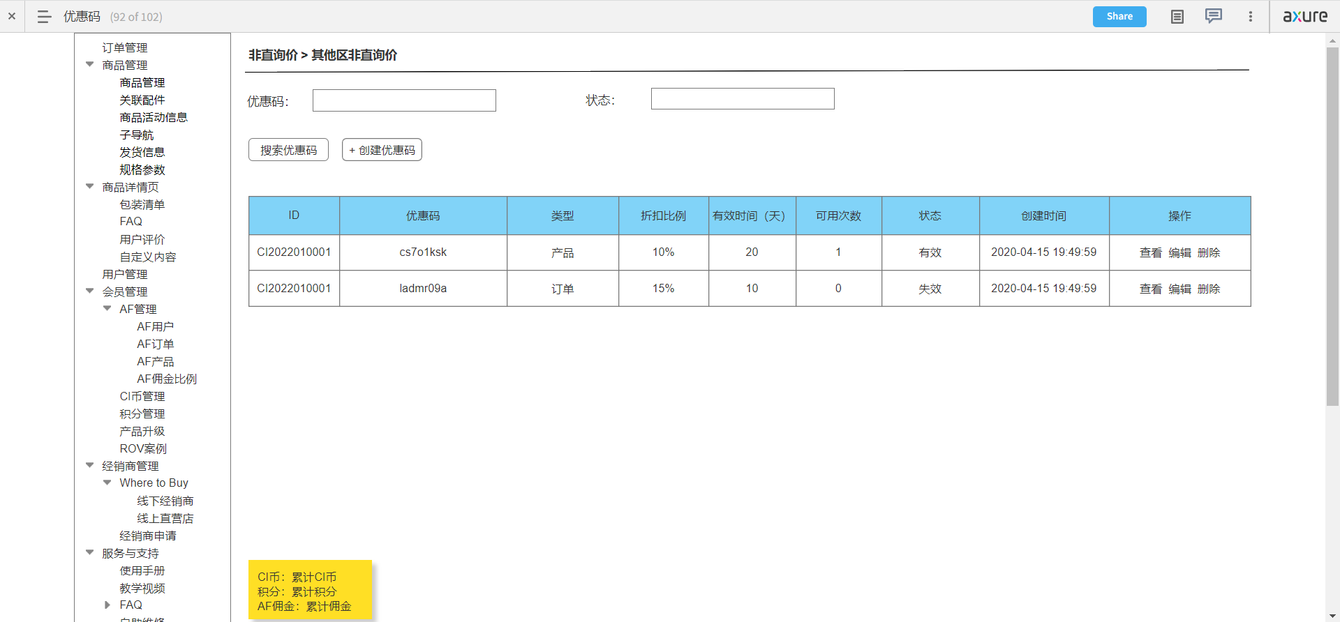Click 删除 in the ladmr09a row
This screenshot has width=1340, height=622.
[x=1209, y=289]
